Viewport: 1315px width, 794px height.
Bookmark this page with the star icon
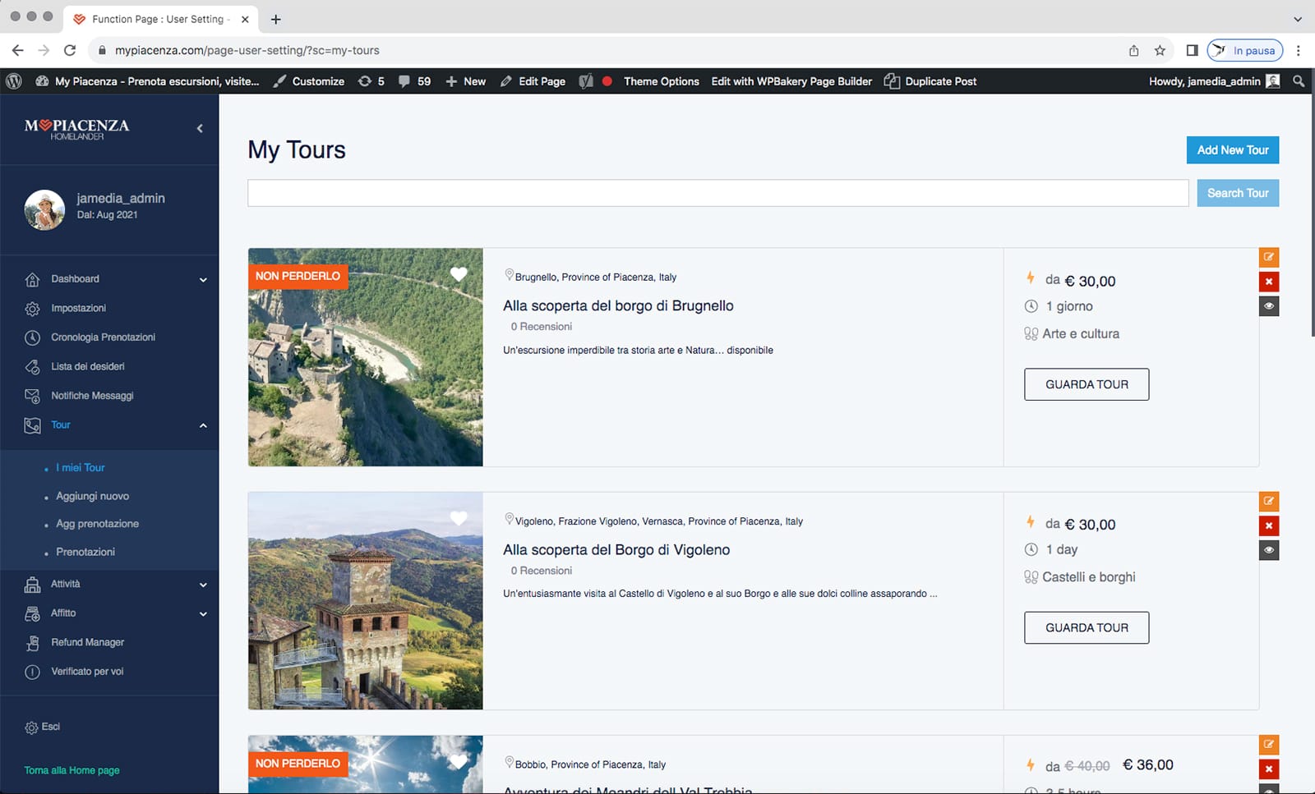click(x=1160, y=50)
